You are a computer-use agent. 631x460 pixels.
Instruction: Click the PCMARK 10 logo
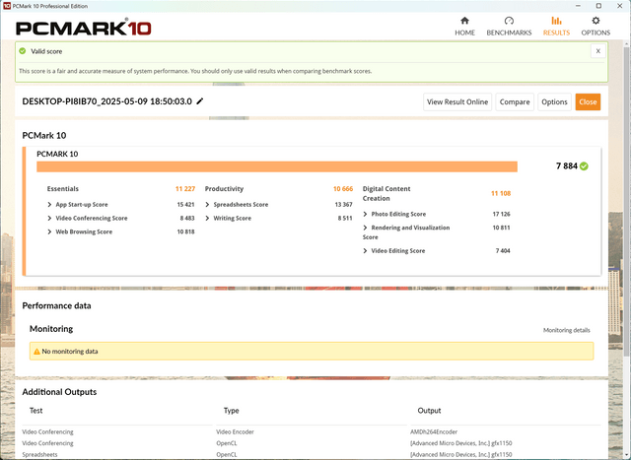[x=84, y=28]
